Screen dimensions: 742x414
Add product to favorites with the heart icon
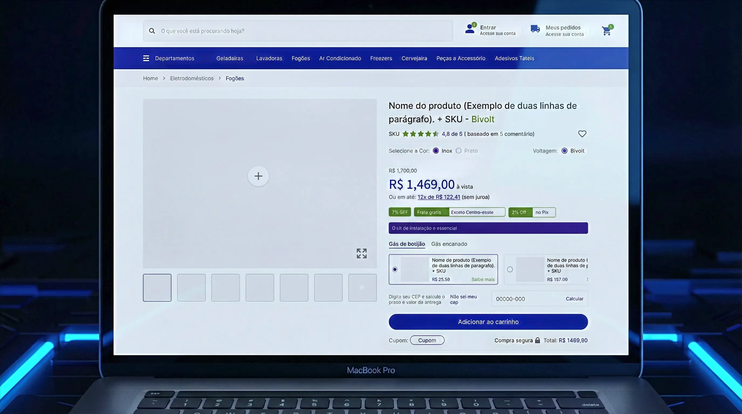tap(582, 134)
